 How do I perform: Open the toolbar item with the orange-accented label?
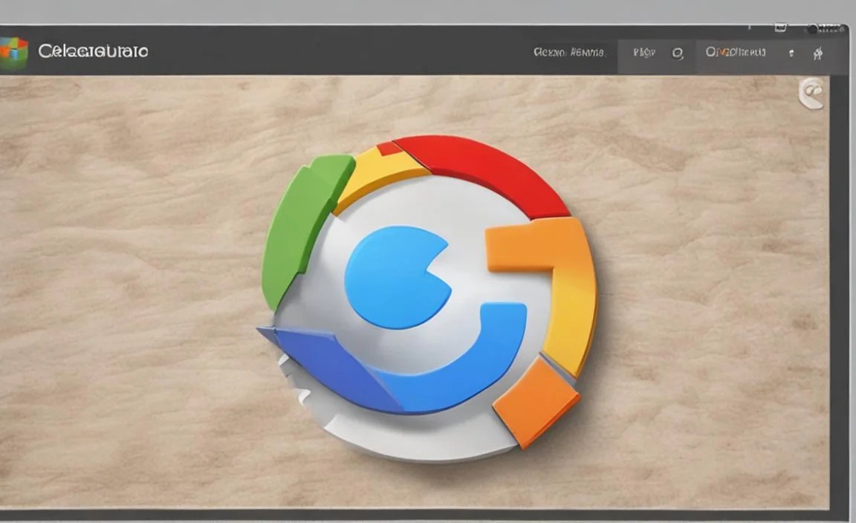coord(736,52)
